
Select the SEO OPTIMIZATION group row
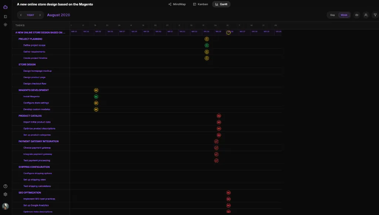[x=30, y=192]
